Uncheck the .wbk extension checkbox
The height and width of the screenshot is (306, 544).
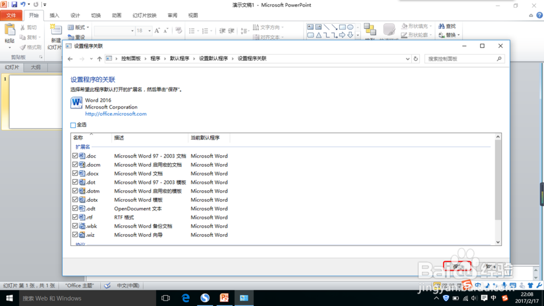click(x=75, y=226)
